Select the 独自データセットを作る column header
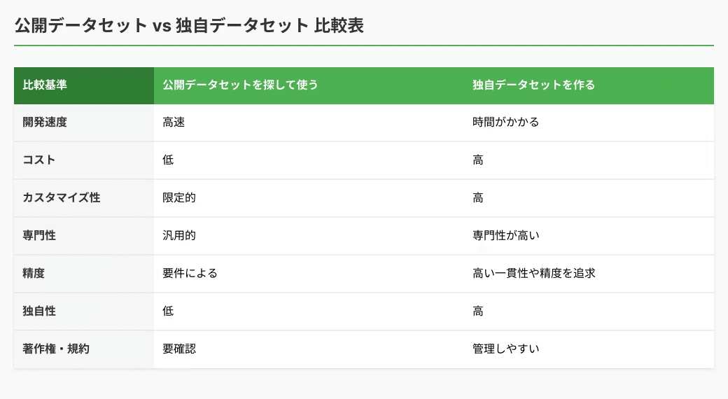The image size is (728, 399). [589, 85]
